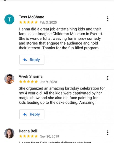114x143 pixels.
Task: Reply to Vivek Sharma's review
Action: click(32, 114)
